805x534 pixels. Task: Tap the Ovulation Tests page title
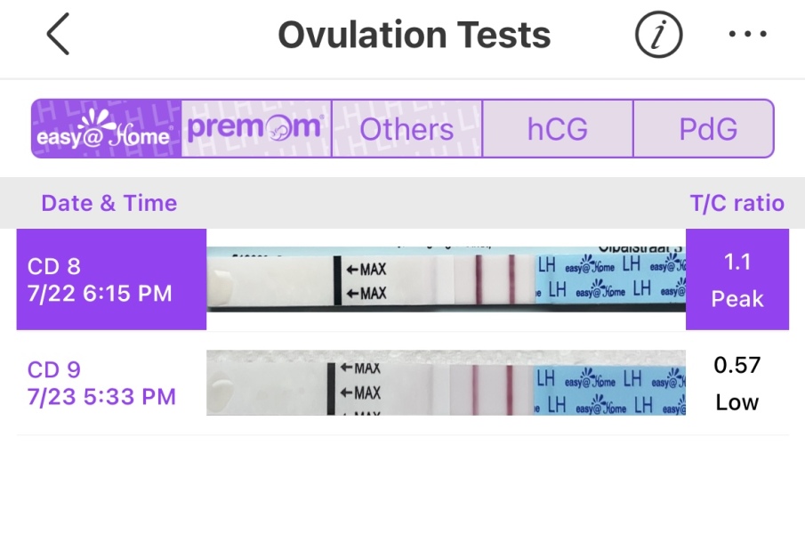[x=415, y=36]
